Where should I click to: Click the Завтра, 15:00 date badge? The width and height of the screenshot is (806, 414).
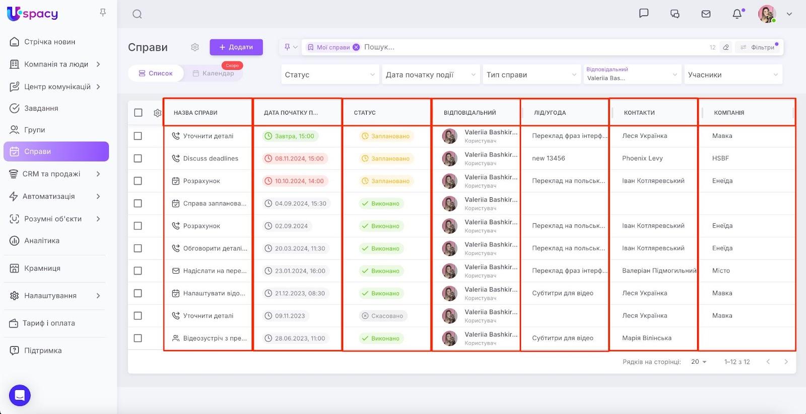click(290, 136)
